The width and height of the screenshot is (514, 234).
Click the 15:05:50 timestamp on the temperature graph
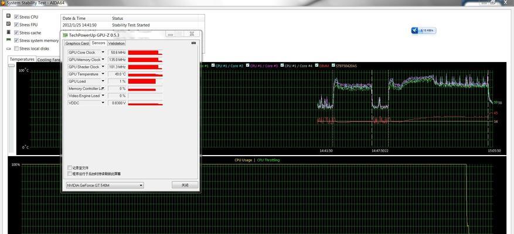tap(494, 151)
